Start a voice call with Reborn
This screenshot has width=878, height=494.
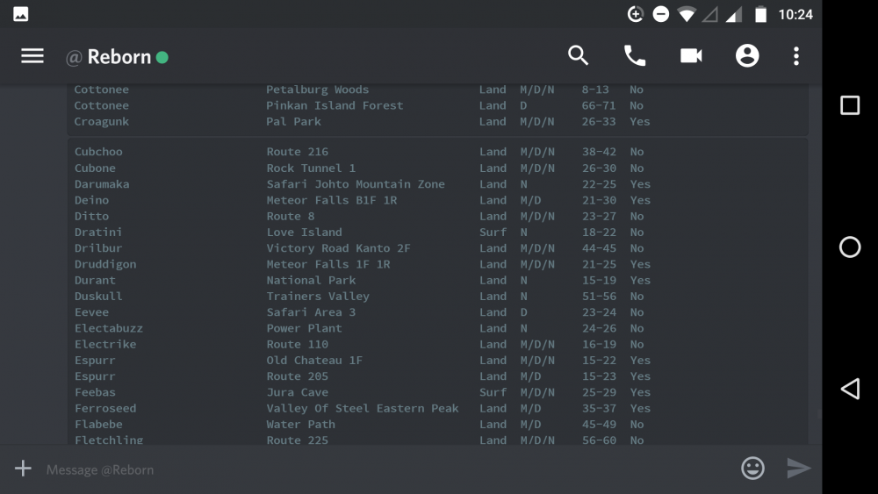(x=634, y=56)
